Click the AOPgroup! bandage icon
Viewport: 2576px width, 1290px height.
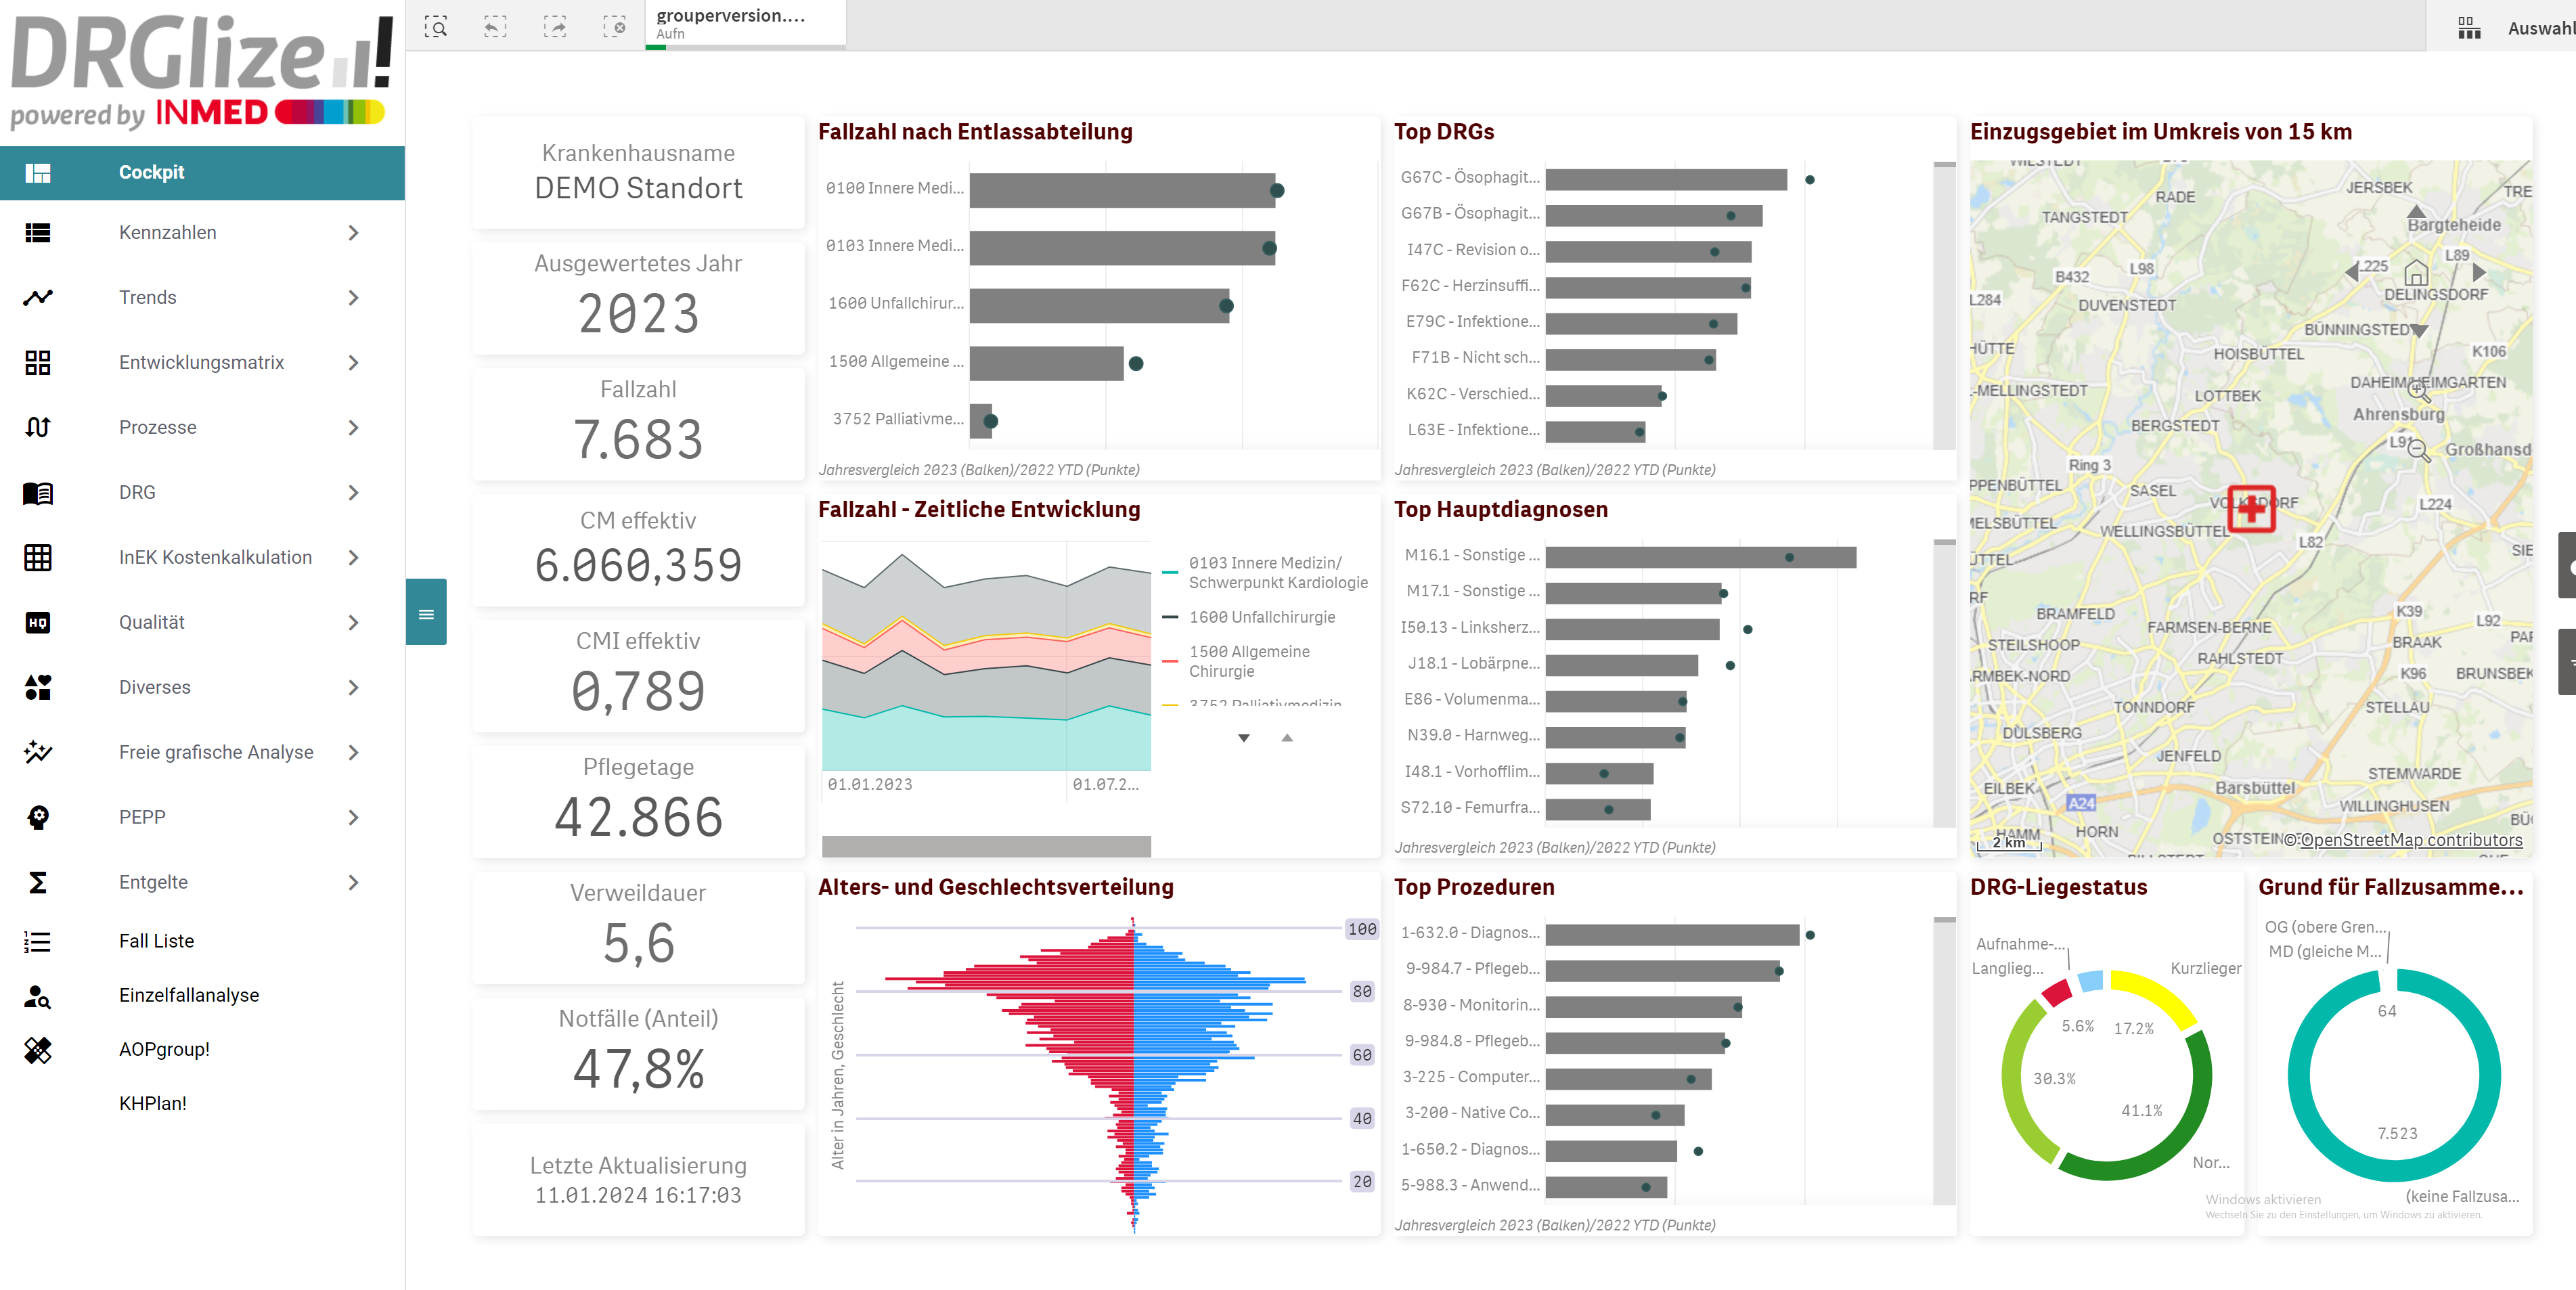(38, 1049)
